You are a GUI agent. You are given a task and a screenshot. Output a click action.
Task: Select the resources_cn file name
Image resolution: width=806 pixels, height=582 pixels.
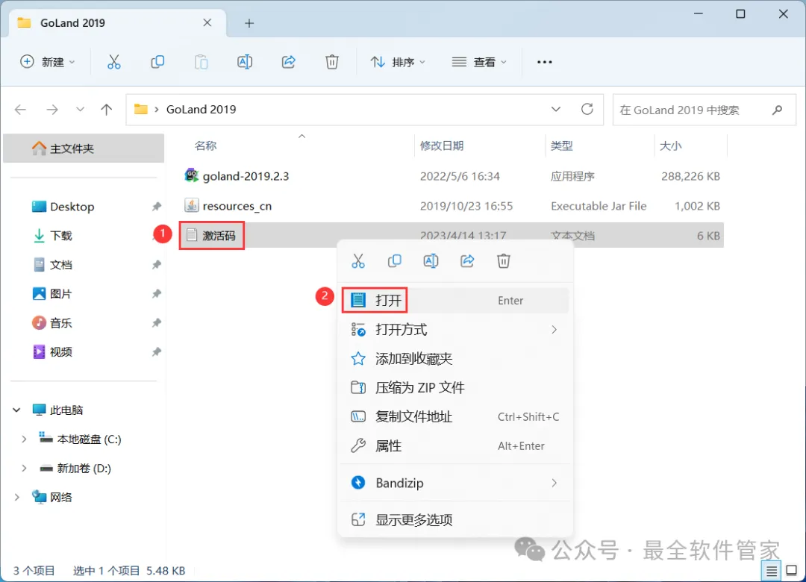pos(237,206)
